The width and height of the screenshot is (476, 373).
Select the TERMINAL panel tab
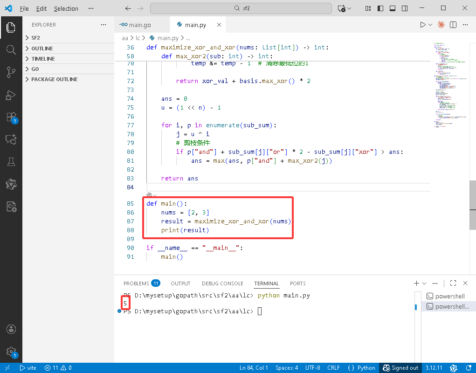266,283
